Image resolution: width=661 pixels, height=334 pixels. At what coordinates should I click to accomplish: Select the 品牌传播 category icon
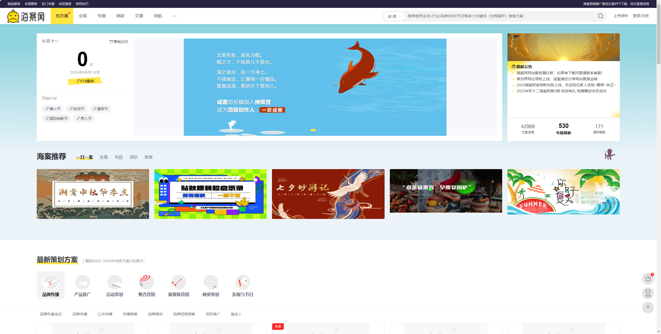(50, 282)
